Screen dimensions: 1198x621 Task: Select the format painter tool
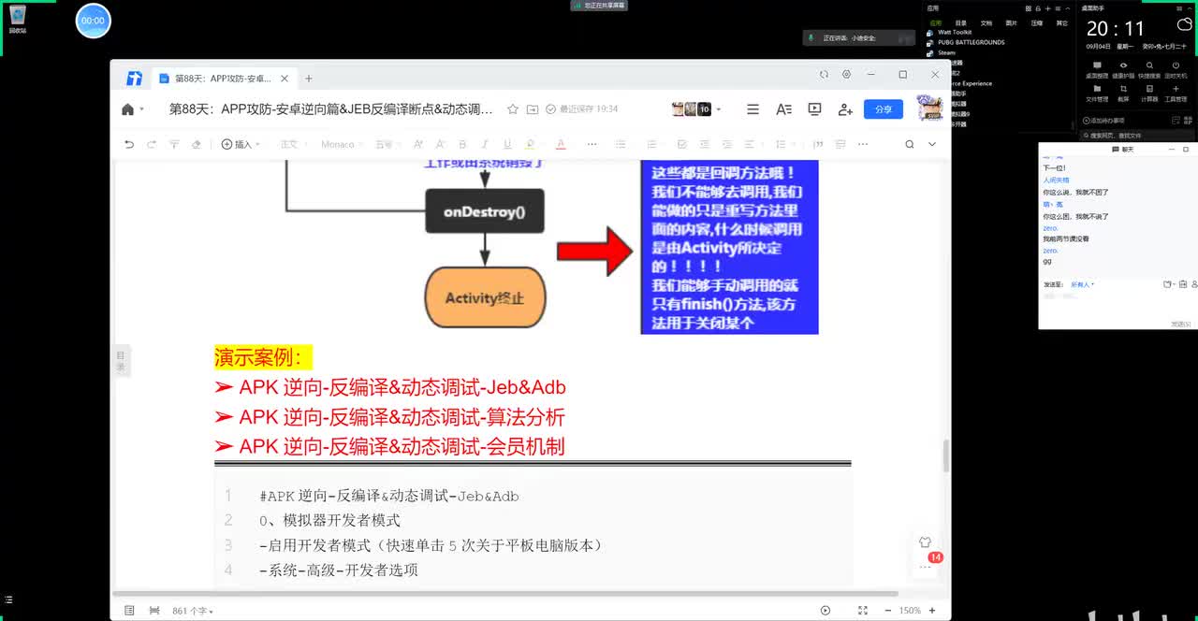(174, 144)
